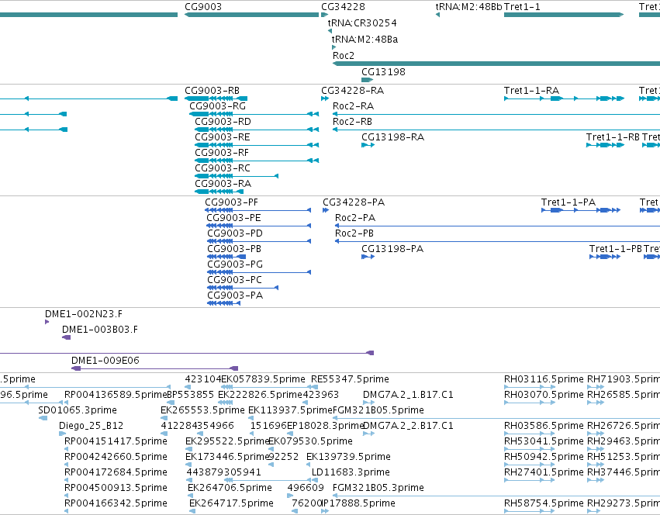Open the Tret1-1-RB transcript label
Screen dimensions: 660x515
tap(613, 137)
